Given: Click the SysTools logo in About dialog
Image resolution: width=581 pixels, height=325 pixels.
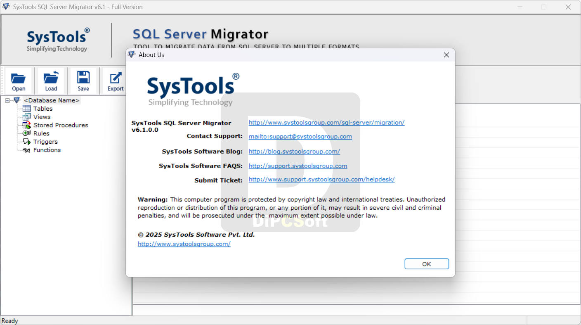Looking at the screenshot, I should (193, 90).
